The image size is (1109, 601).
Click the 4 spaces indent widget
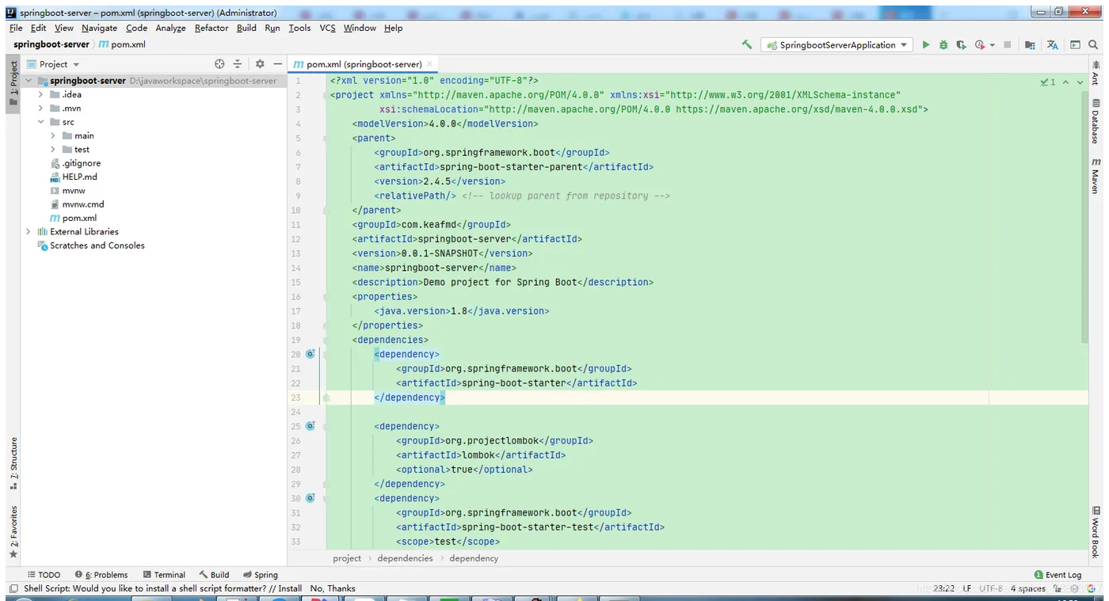click(1028, 588)
